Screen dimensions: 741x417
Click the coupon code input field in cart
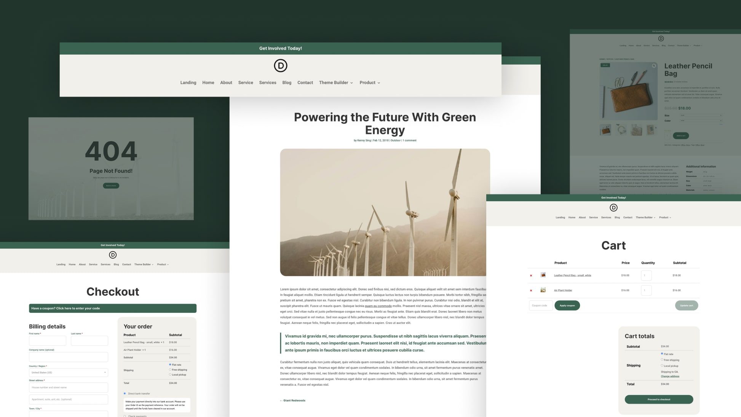(x=540, y=305)
